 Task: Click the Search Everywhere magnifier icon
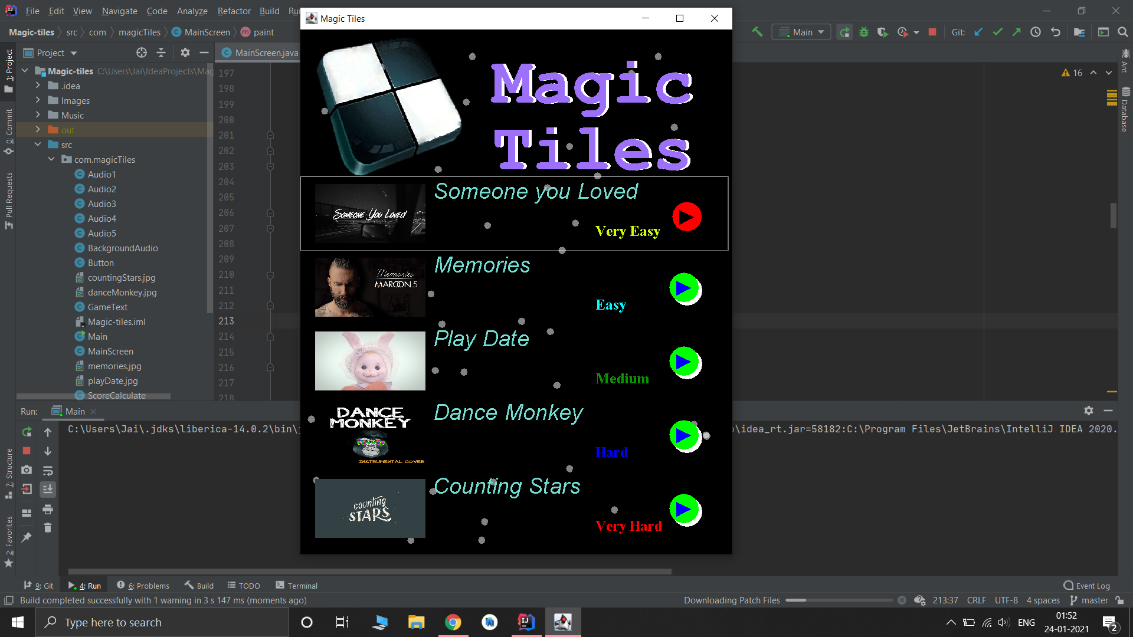(1122, 32)
